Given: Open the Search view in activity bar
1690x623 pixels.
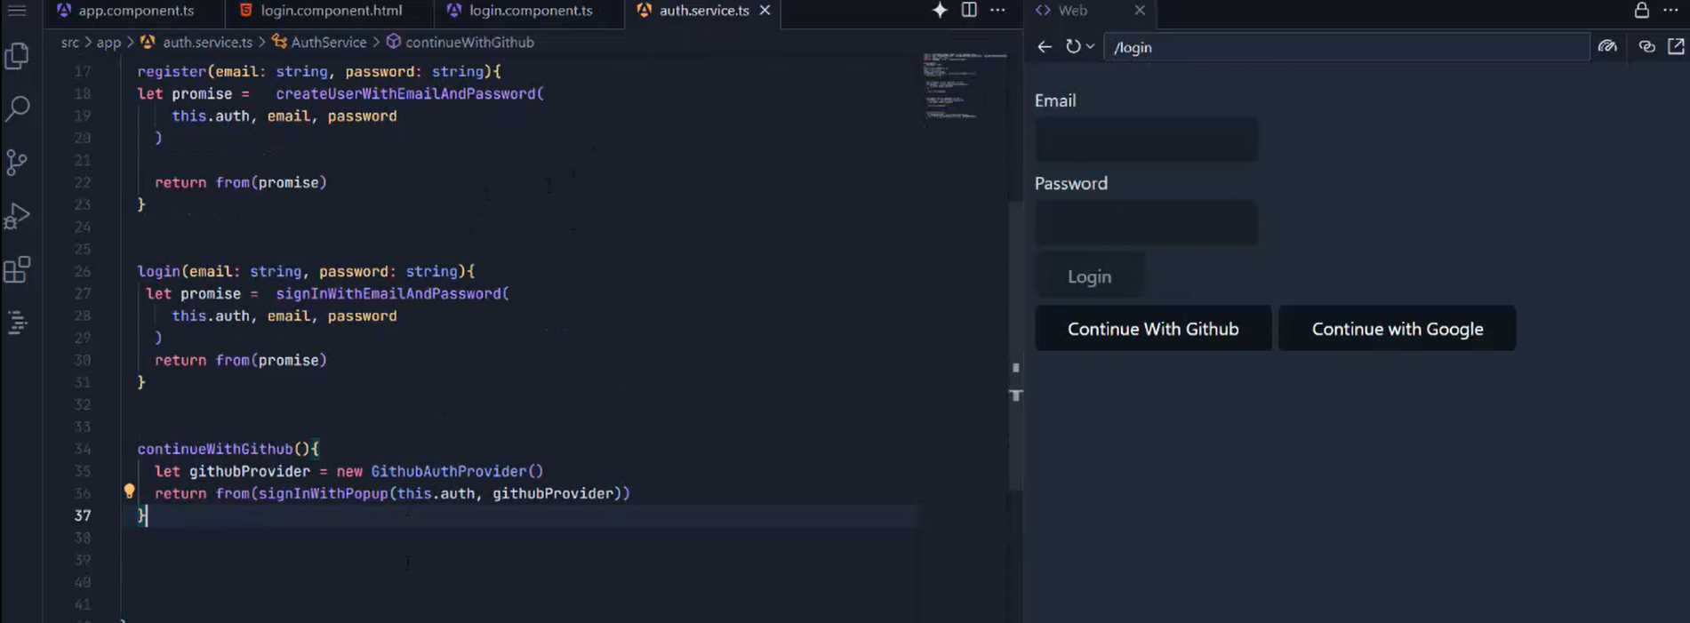Looking at the screenshot, I should click(x=17, y=109).
